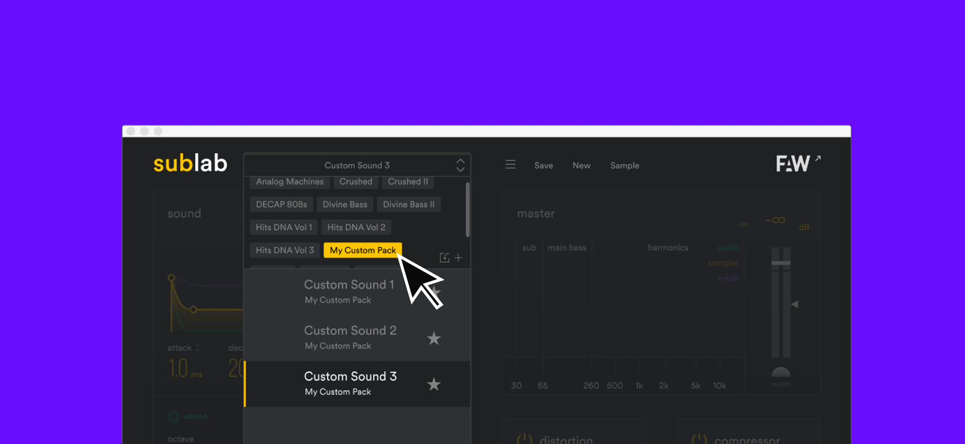Toggle the waves enable circle
Screen dimensions: 965x444
[x=173, y=416]
